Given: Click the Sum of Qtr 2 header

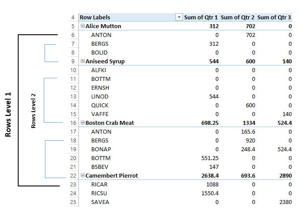Looking at the screenshot, I should pos(238,18).
